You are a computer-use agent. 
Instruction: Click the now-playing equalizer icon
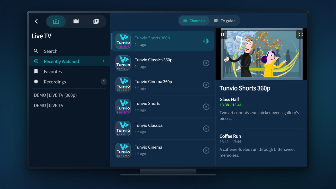[206, 41]
